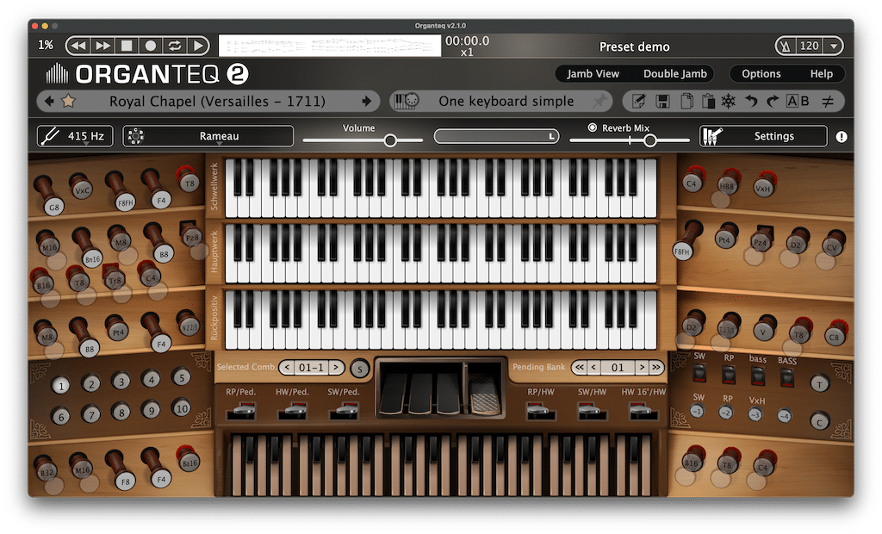
Task: Undo the last change
Action: [751, 102]
